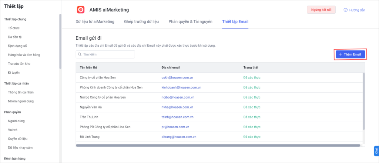Click email dltrang@hoasen.com.vn

(x=179, y=137)
